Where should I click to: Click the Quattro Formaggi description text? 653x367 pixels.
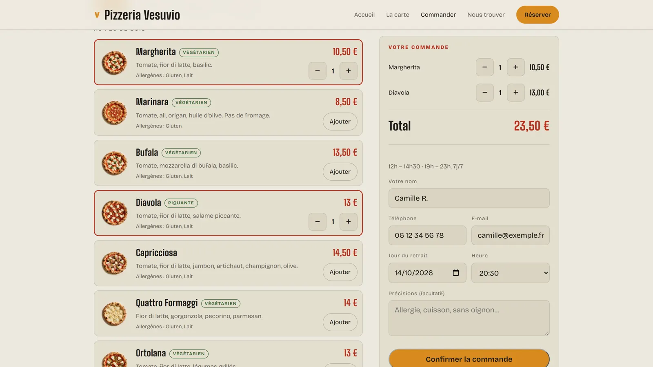(199, 316)
